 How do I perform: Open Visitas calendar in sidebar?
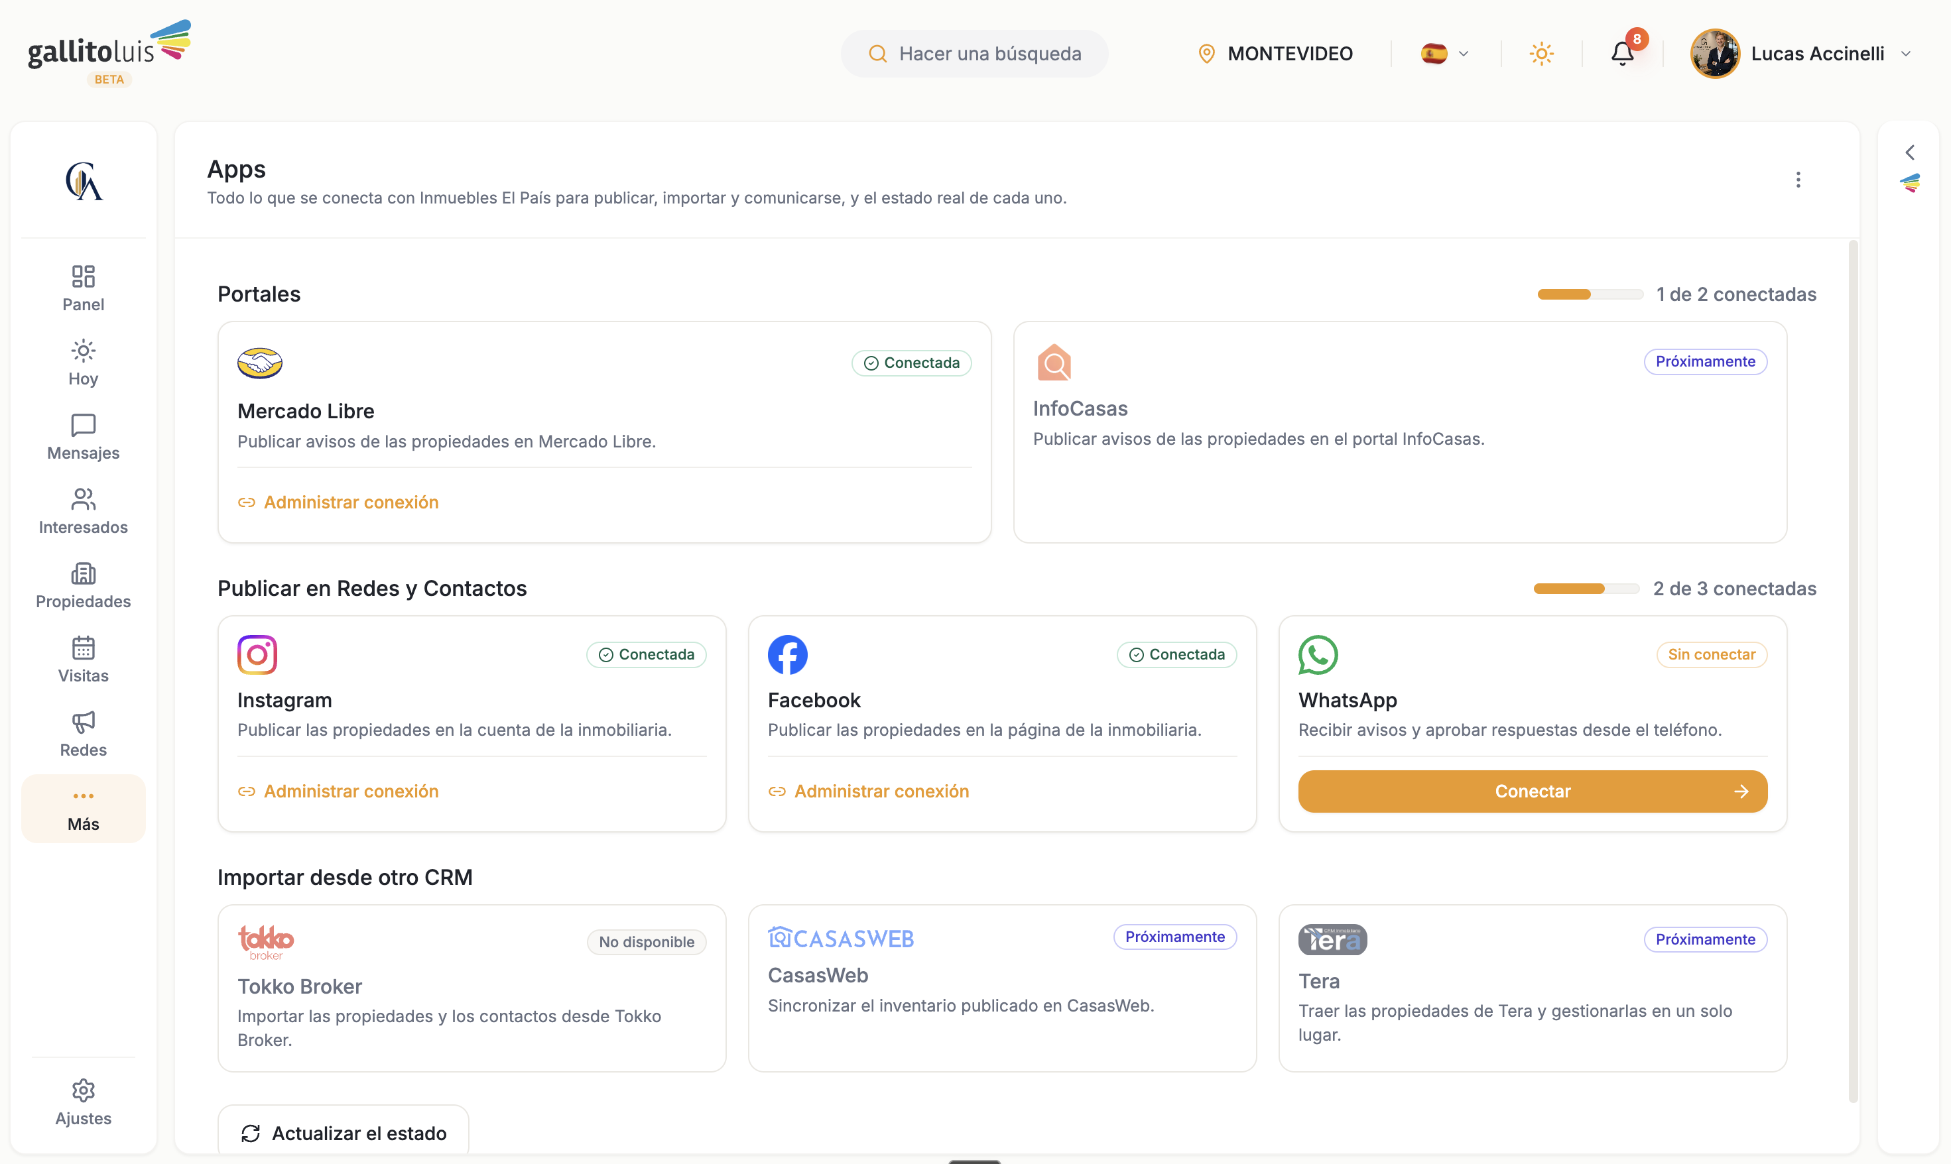[83, 660]
